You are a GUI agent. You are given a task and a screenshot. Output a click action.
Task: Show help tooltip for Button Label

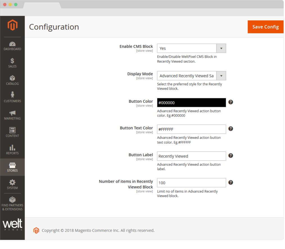pyautogui.click(x=231, y=155)
